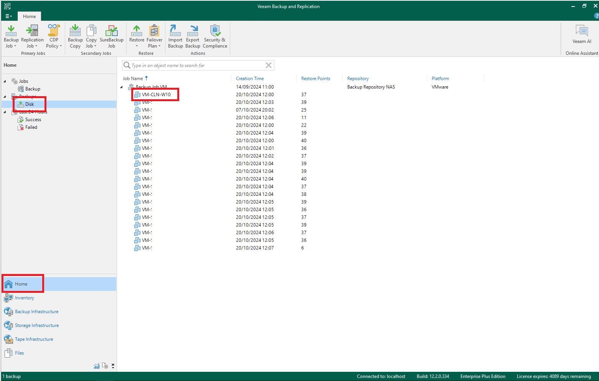
Task: Switch to the Home view
Action: [59, 284]
